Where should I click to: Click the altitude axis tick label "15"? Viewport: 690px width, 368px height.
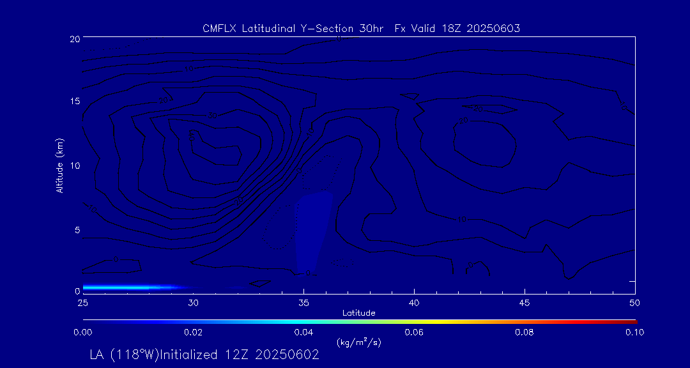(74, 101)
